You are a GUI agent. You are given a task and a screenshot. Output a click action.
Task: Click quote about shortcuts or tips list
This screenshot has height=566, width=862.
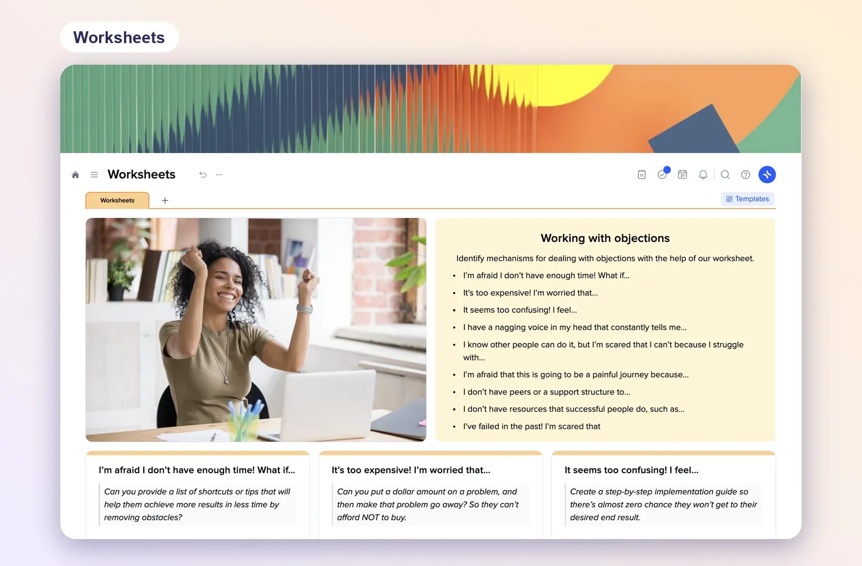click(197, 505)
